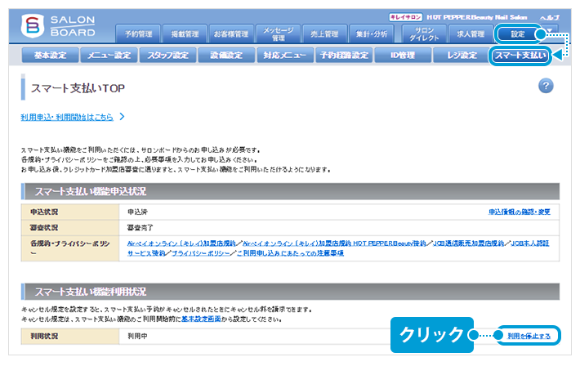Click the Salon Board logo
This screenshot has height=366, width=580.
[59, 25]
